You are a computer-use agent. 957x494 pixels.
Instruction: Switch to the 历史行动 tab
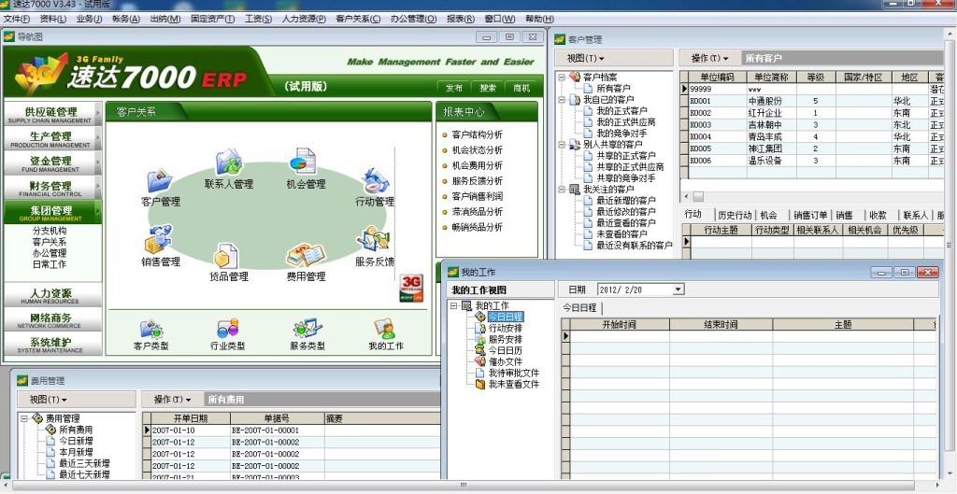(x=735, y=216)
